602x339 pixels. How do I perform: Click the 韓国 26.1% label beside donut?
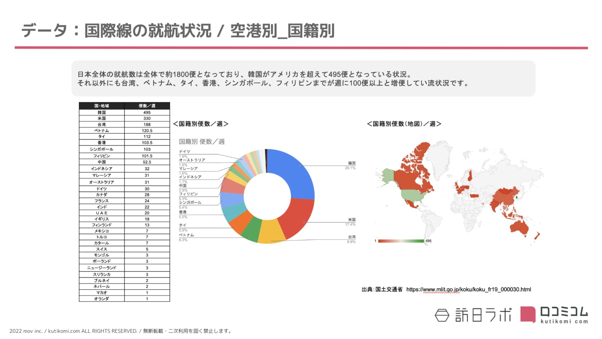(x=350, y=166)
